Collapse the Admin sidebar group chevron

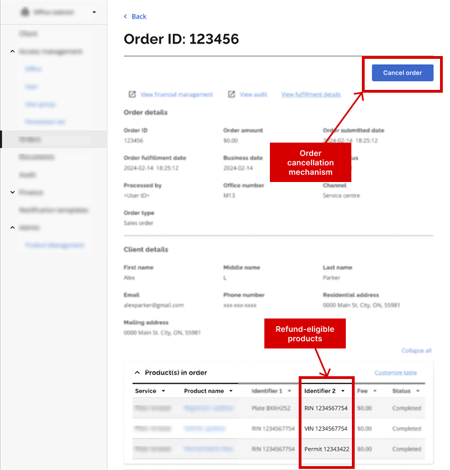(13, 228)
